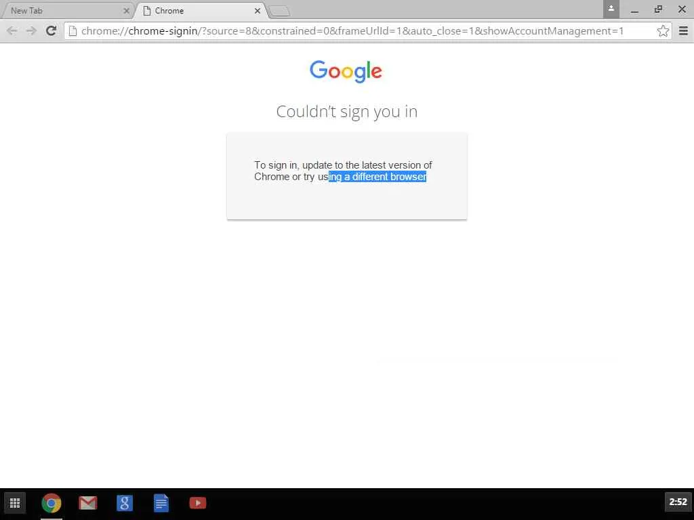Launch Chrome from the shelf
Screen dimensions: 694x520
coord(52,503)
